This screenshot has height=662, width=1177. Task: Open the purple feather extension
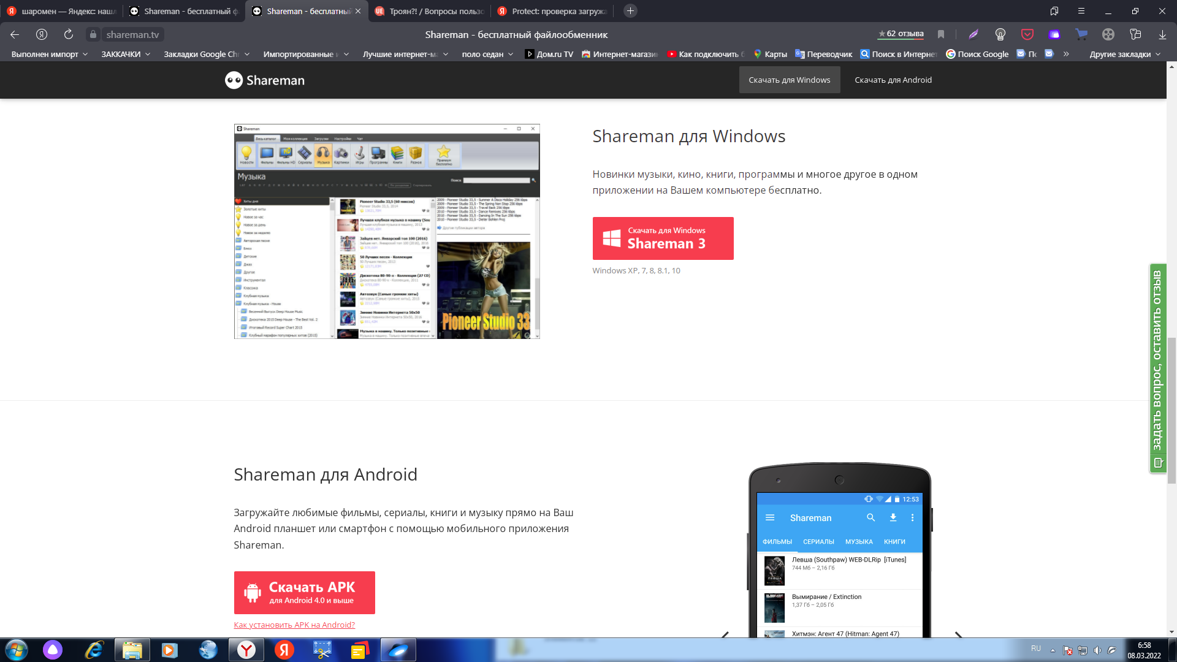[973, 35]
